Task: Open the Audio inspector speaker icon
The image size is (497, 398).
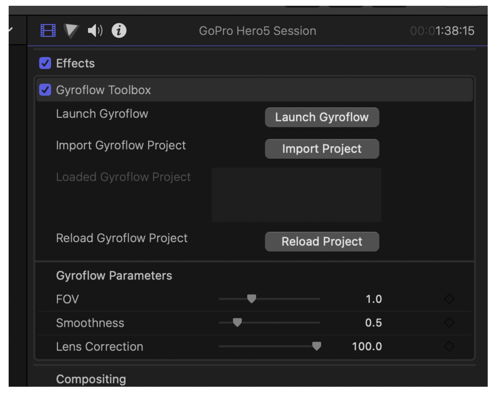Action: [x=95, y=31]
